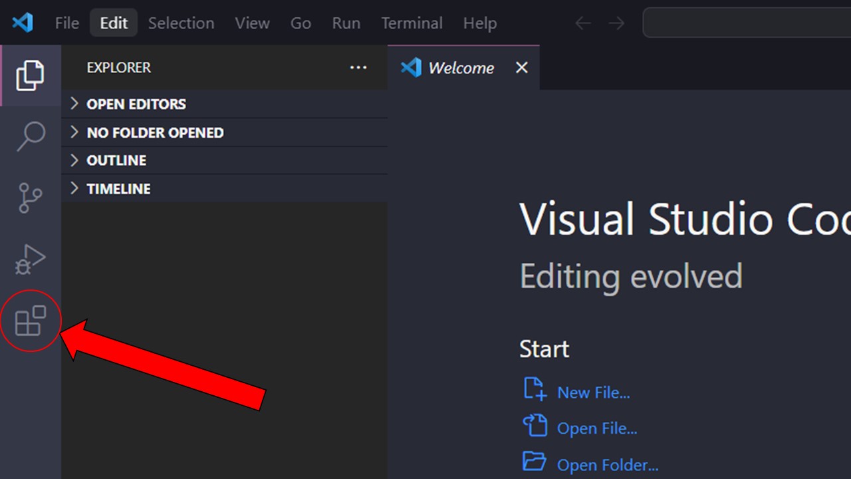Open the Edit menu
This screenshot has height=479, width=851.
click(113, 23)
